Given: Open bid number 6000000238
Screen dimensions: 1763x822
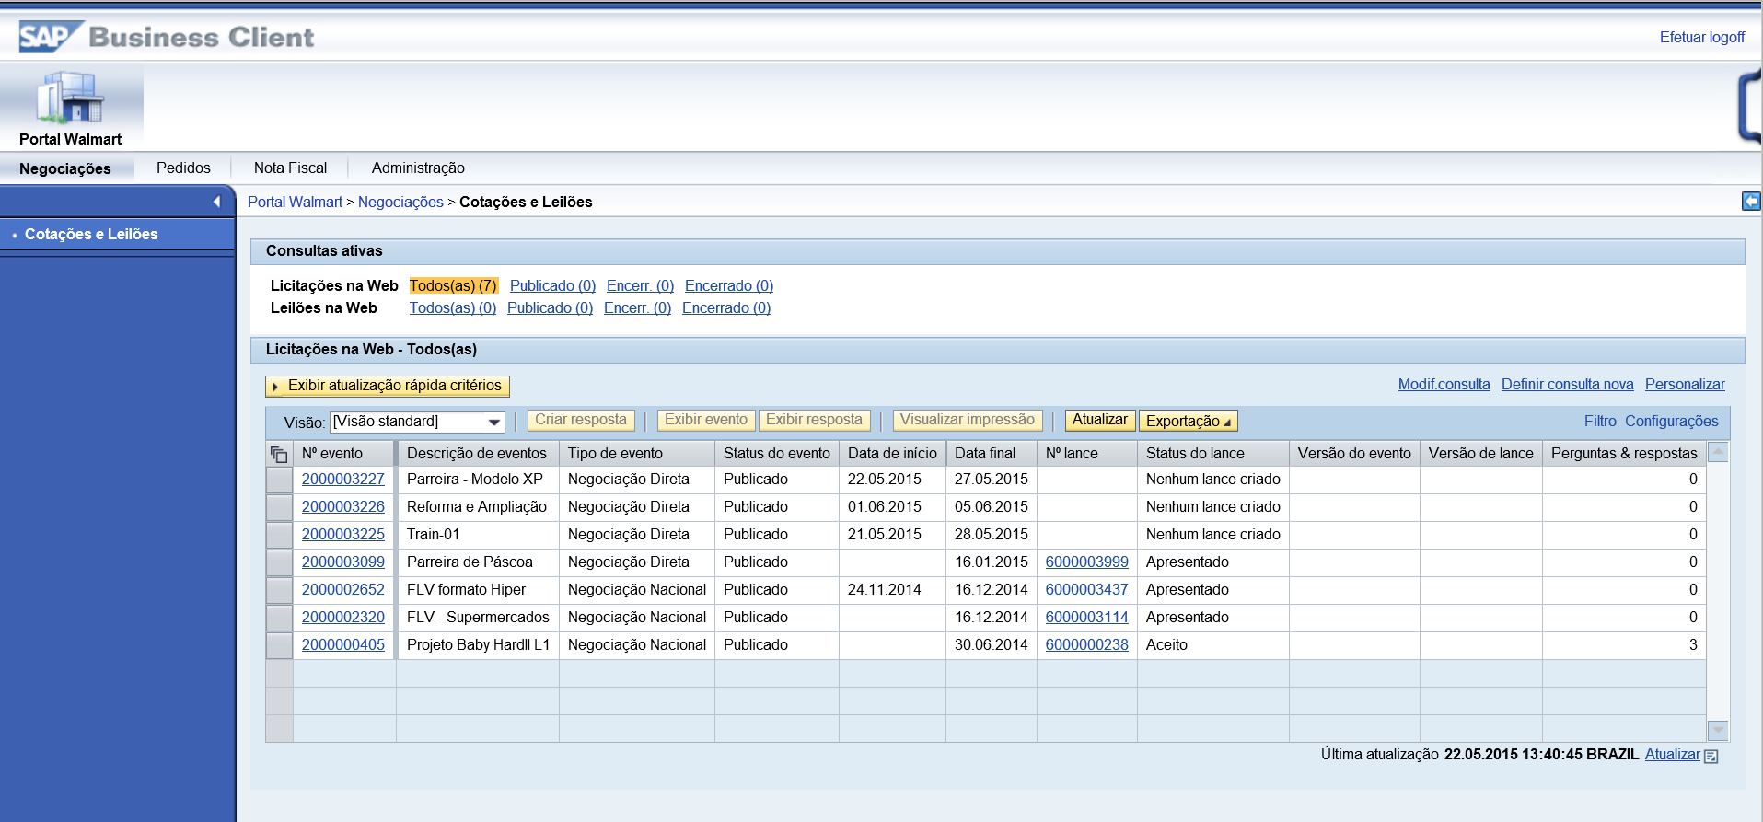Looking at the screenshot, I should 1086,644.
